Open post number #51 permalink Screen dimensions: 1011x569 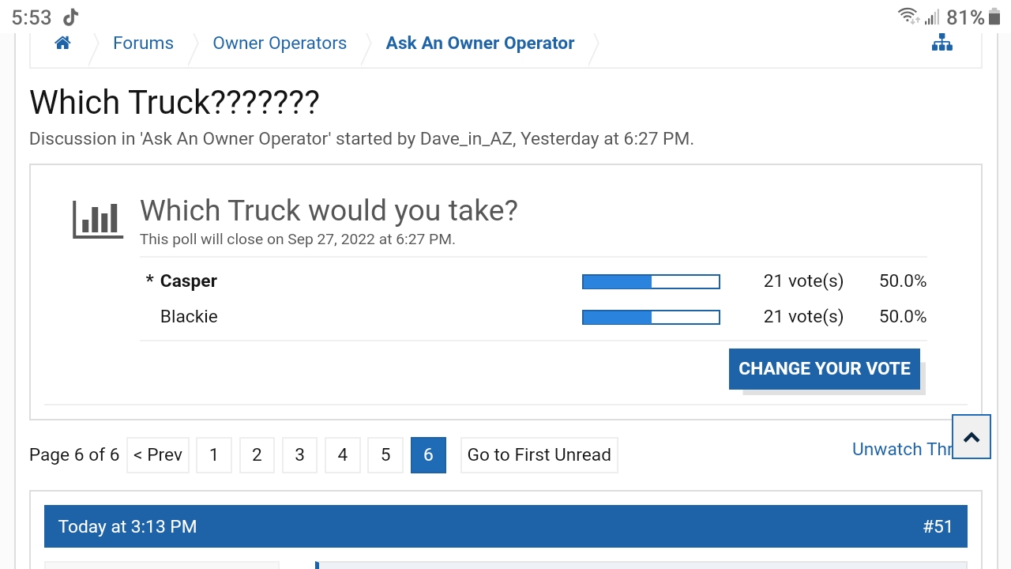pos(938,527)
